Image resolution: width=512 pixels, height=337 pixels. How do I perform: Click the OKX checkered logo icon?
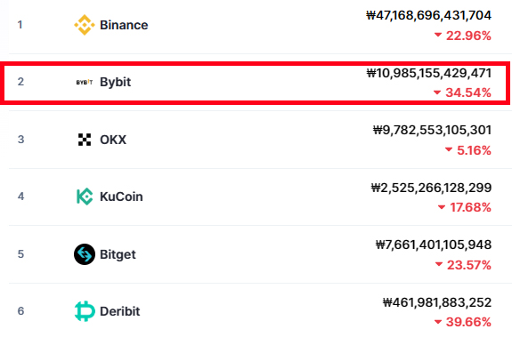coord(85,140)
